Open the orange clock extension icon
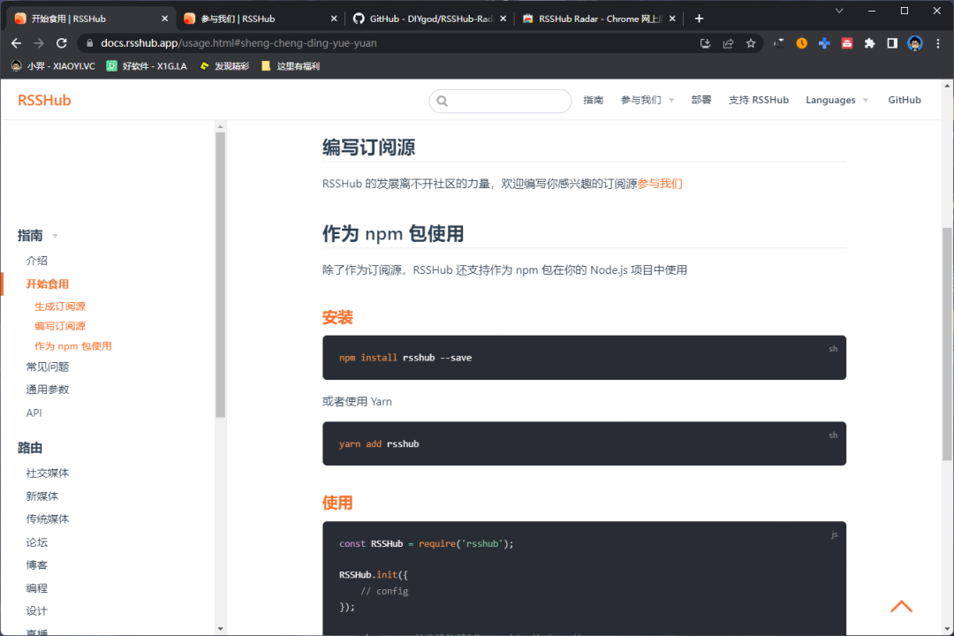Viewport: 954px width, 636px height. click(802, 42)
